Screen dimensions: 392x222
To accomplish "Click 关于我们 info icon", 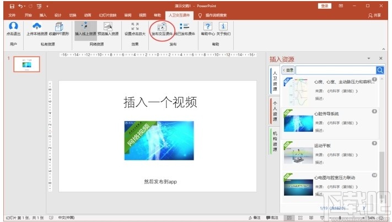I will pyautogui.click(x=223, y=26).
